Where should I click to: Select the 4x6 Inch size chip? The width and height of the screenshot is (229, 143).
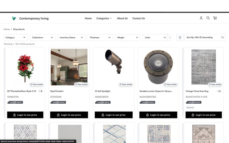190,107
